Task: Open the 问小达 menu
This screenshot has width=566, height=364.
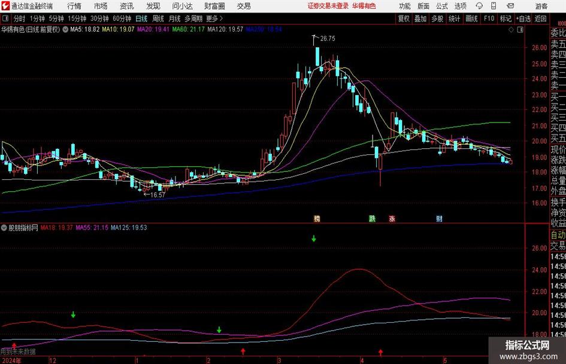Action: point(182,6)
